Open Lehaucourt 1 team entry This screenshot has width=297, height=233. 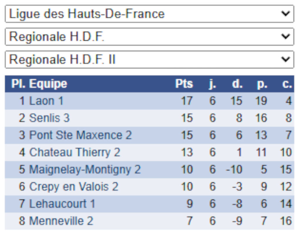[62, 204]
